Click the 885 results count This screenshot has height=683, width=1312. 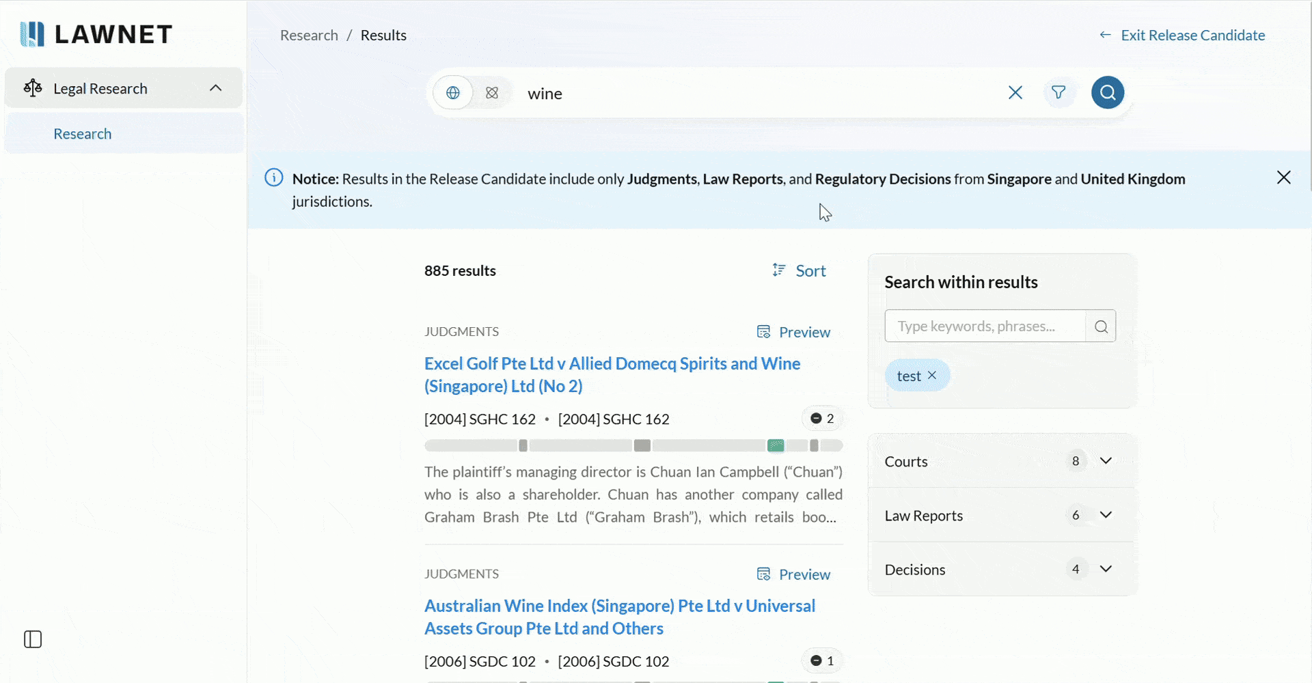point(460,271)
